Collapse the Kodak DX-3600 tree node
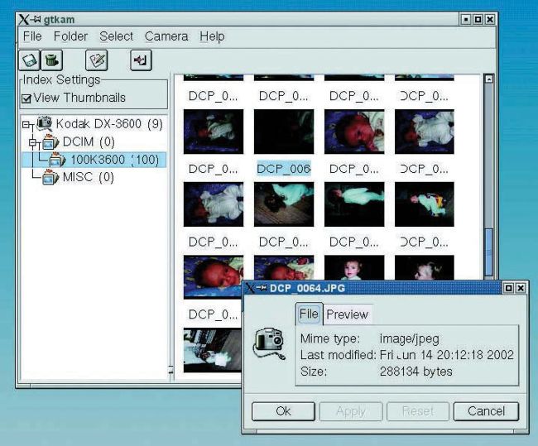Image resolution: width=538 pixels, height=446 pixels. 26,124
